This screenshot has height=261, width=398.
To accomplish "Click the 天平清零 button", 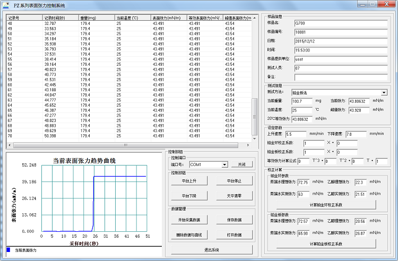I will [233, 196].
